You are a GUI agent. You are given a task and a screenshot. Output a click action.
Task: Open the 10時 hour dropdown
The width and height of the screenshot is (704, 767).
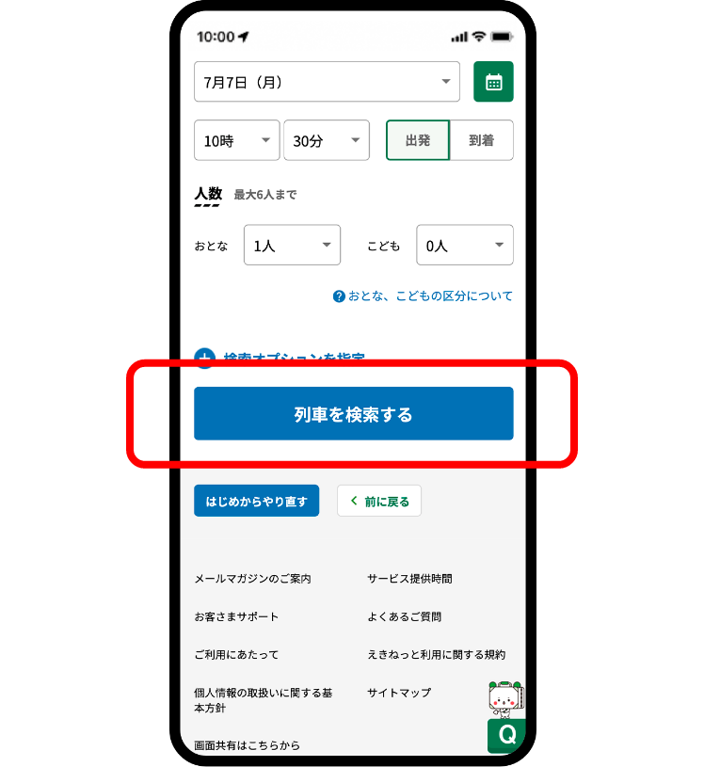click(237, 140)
